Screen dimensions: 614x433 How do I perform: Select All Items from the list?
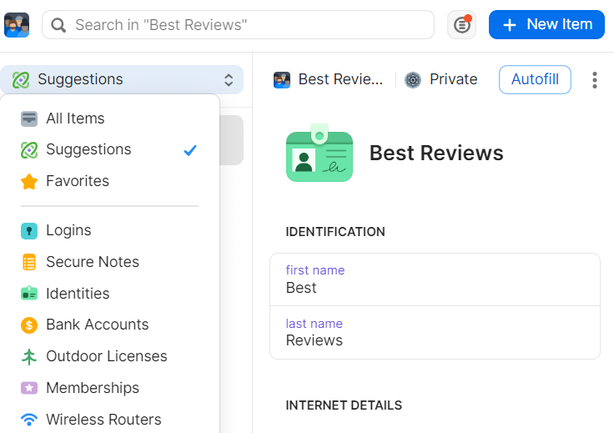click(109, 118)
